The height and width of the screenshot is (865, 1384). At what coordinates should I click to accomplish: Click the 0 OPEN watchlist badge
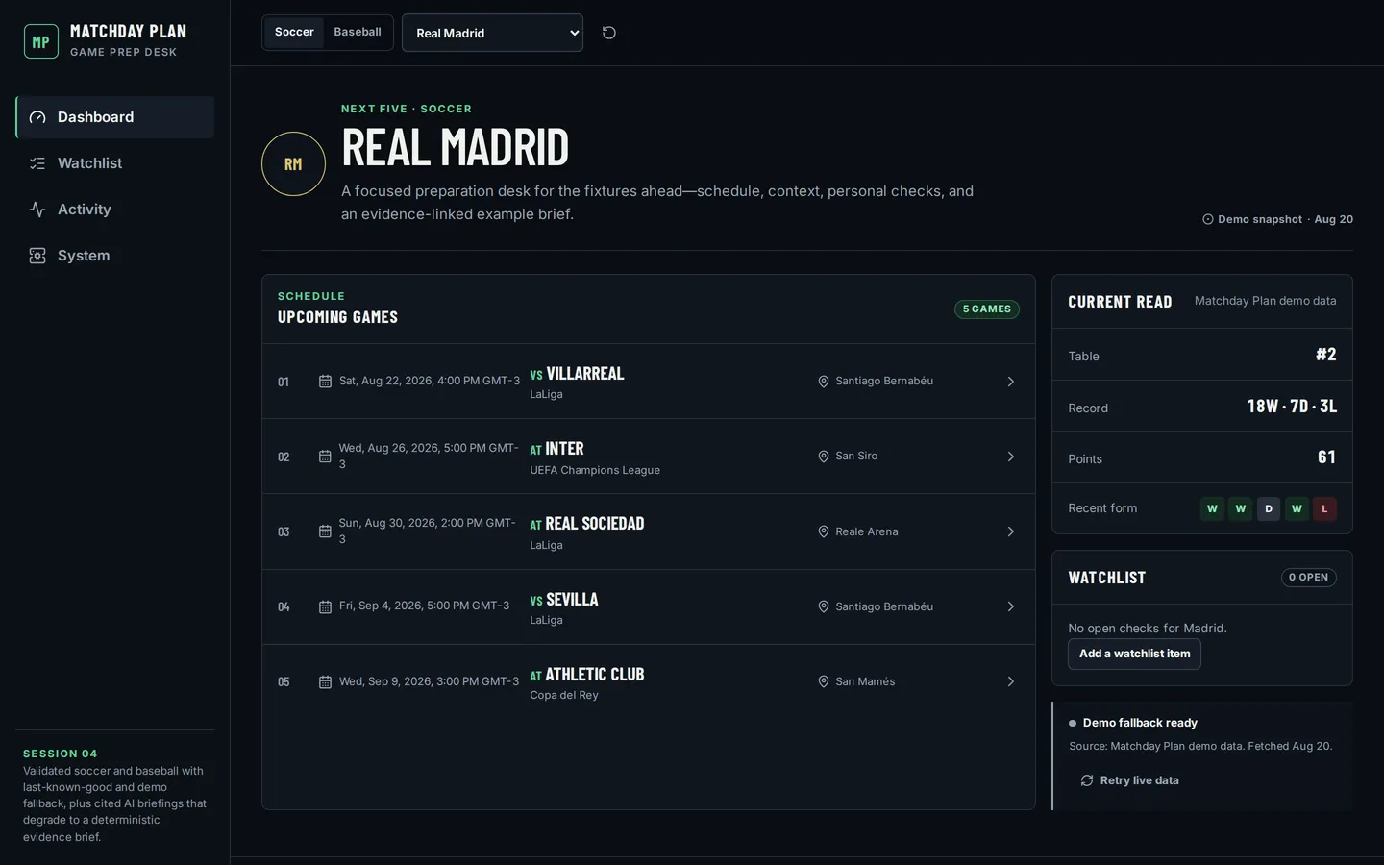click(1308, 578)
